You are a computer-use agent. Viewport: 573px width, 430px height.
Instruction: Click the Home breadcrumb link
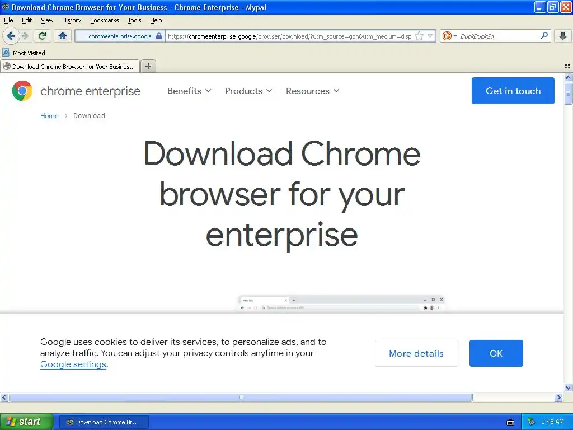[49, 115]
